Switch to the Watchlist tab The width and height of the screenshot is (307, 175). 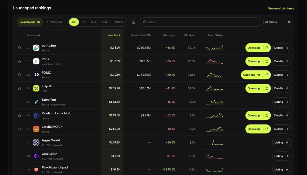pyautogui.click(x=54, y=22)
